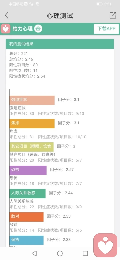120x260 pixels.
Task: Tap the back arrow in header
Action: pyautogui.click(x=7, y=15)
